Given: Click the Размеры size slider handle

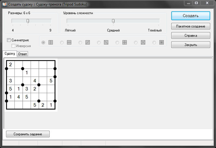Looking at the screenshot, I should coord(28,21).
